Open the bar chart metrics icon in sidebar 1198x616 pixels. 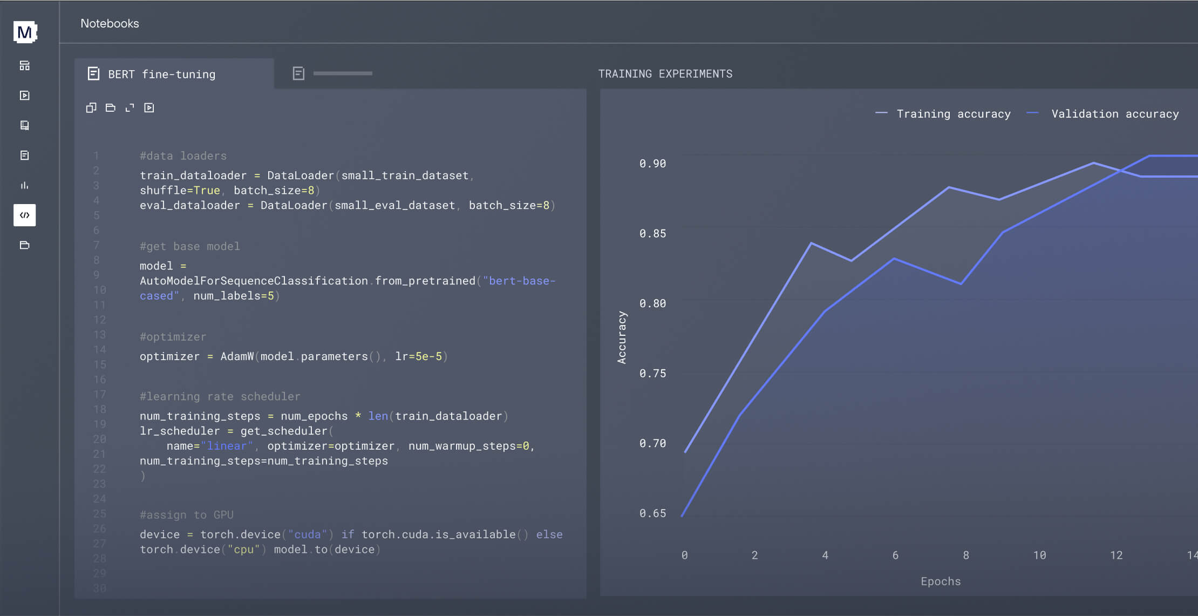coord(24,185)
